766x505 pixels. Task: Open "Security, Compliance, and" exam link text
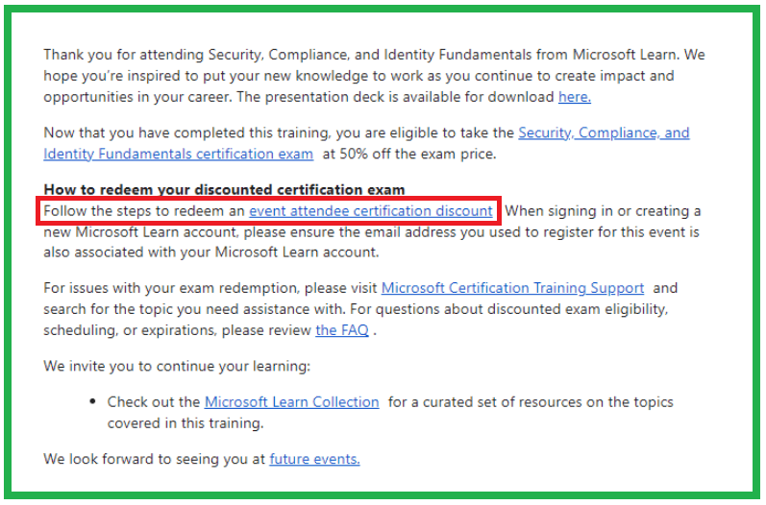(604, 132)
